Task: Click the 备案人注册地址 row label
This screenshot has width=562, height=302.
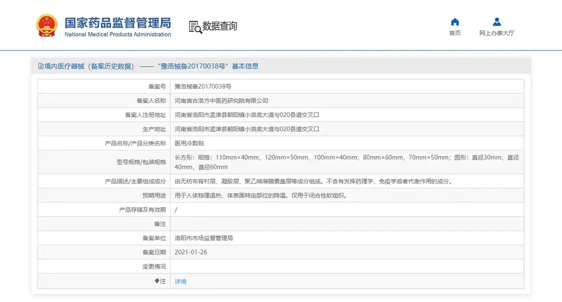Action: [145, 114]
